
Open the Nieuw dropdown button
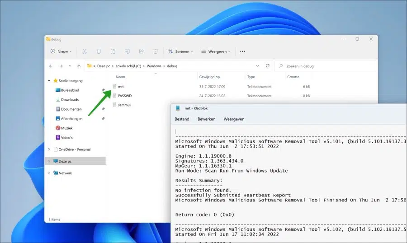61,51
